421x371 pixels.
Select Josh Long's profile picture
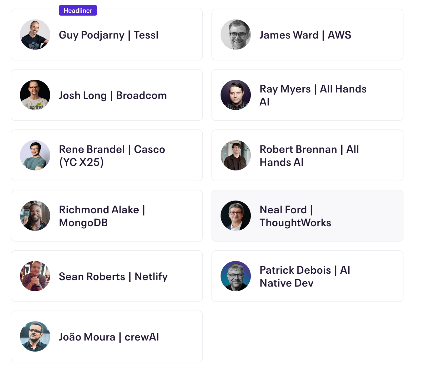(35, 95)
